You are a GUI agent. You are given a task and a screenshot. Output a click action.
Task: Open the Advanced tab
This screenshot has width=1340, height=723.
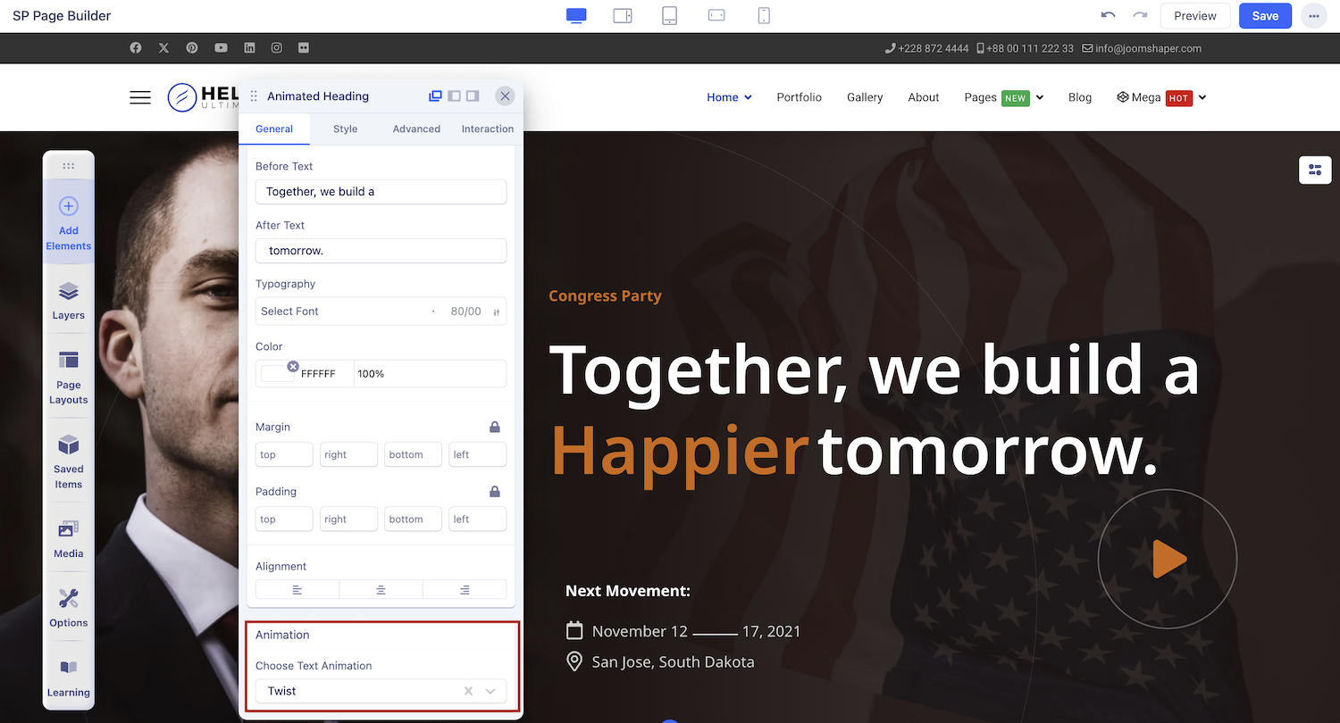click(x=416, y=129)
